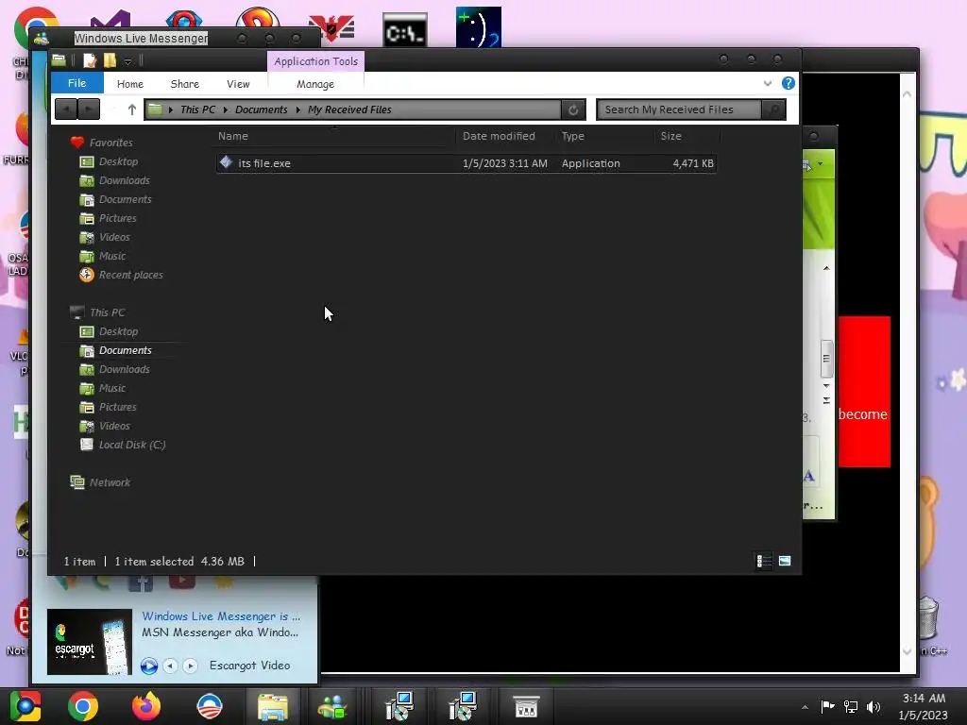This screenshot has height=725, width=967.
Task: Click My Received Files breadcrumb
Action: [349, 110]
